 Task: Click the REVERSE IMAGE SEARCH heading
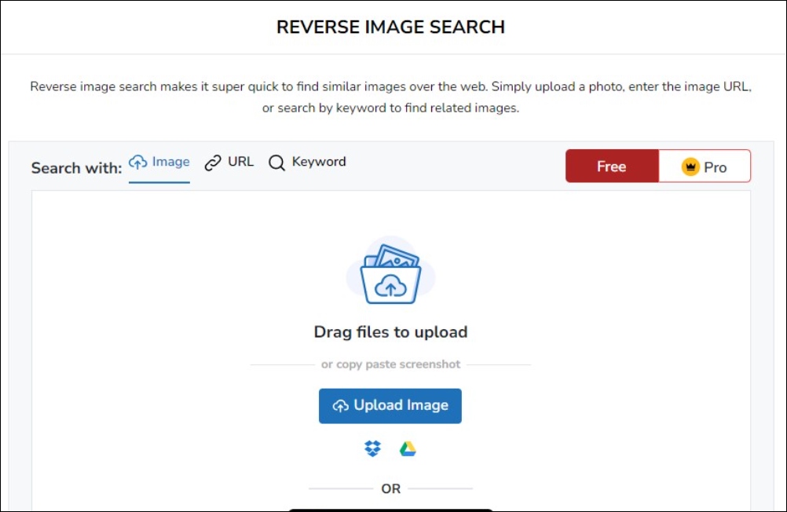click(390, 26)
